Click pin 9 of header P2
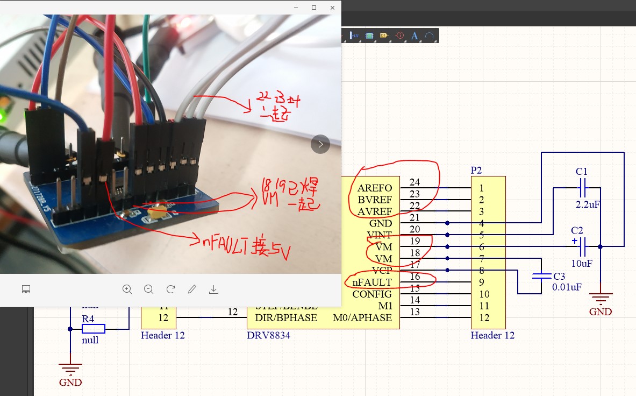 tap(482, 282)
